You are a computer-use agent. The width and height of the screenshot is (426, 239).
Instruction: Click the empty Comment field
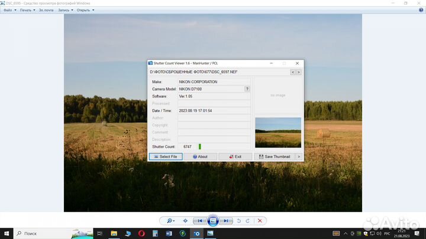coord(214,132)
